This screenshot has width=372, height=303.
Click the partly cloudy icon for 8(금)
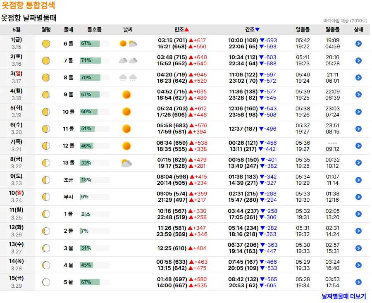126,163
